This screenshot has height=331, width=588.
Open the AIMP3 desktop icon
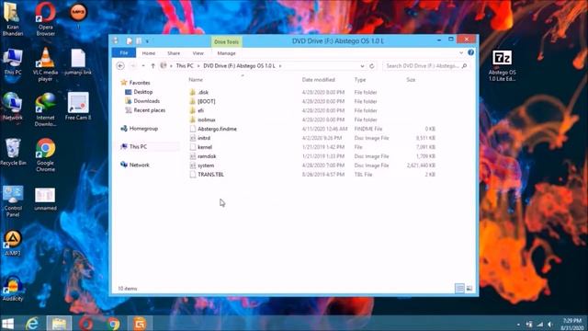13,243
